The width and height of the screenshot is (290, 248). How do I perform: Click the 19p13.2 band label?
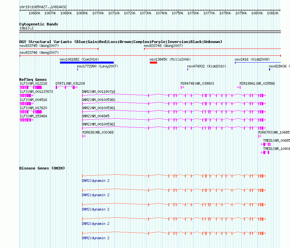pyautogui.click(x=26, y=28)
